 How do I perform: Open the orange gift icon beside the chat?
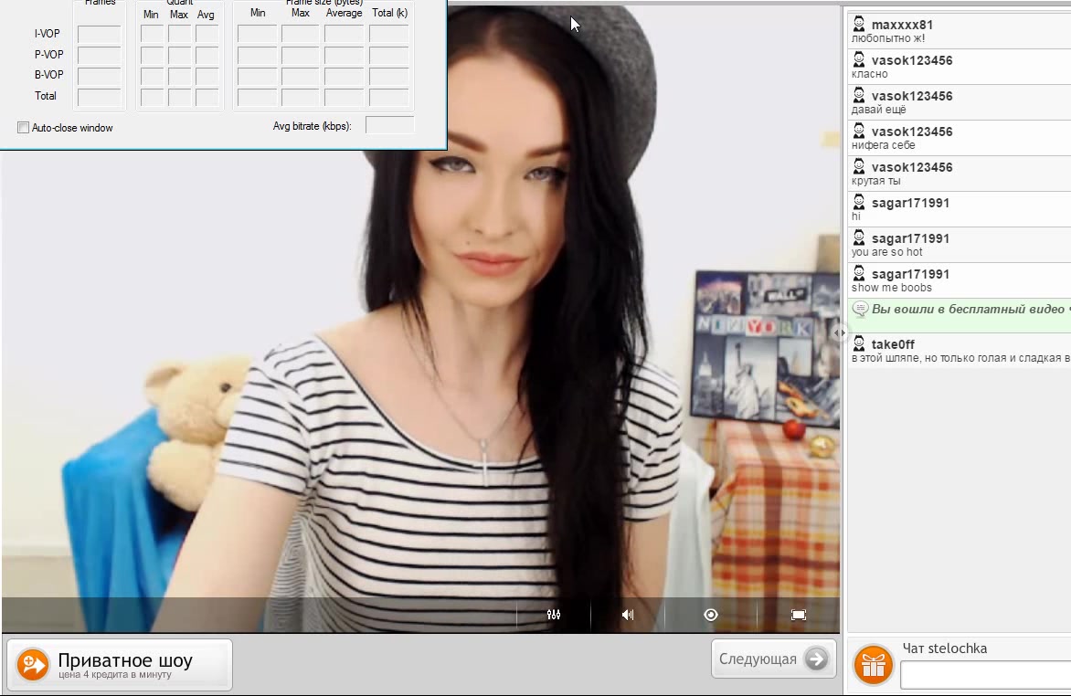[x=873, y=665]
